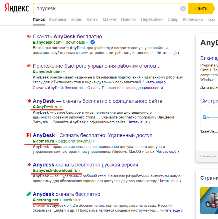Click the anydesk-download.ru green URL
218x219 pixels.
point(57,170)
